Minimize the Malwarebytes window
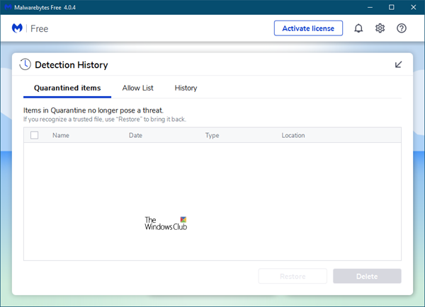The height and width of the screenshot is (307, 425). coord(370,7)
